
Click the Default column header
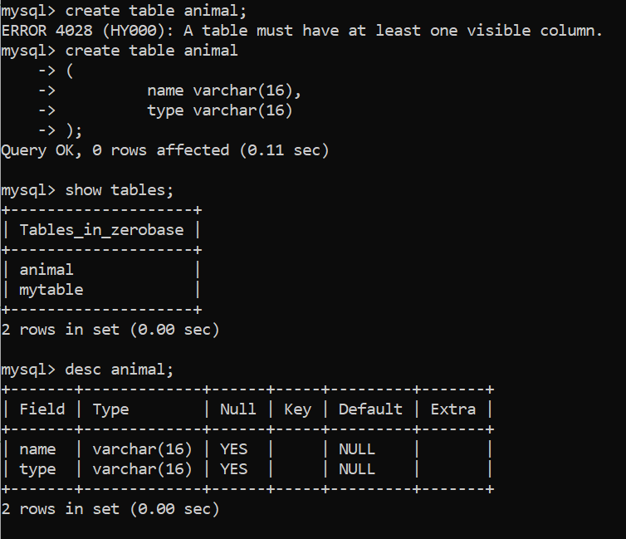point(370,409)
